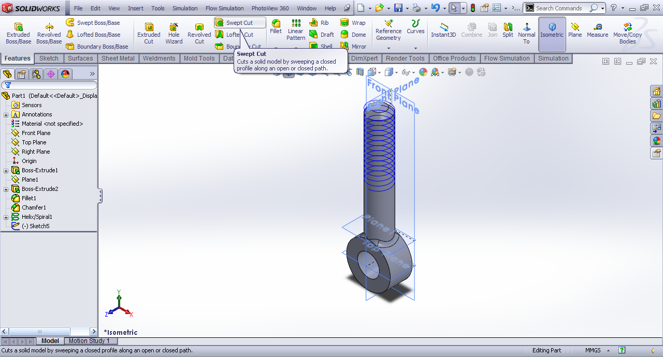Choose the Wrap feature
Image resolution: width=663 pixels, height=357 pixels.
353,23
